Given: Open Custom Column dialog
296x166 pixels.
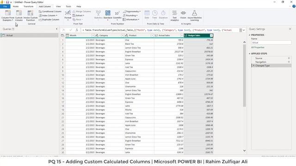Looking at the screenshot, I should 18,15.
